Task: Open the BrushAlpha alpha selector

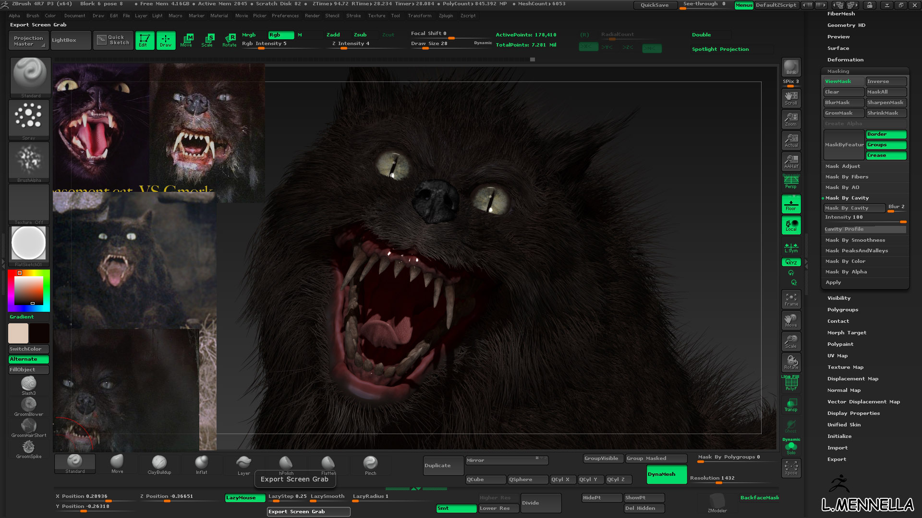Action: 29,162
